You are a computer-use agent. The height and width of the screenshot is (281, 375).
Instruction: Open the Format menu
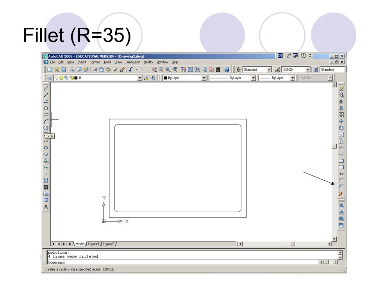click(x=95, y=62)
